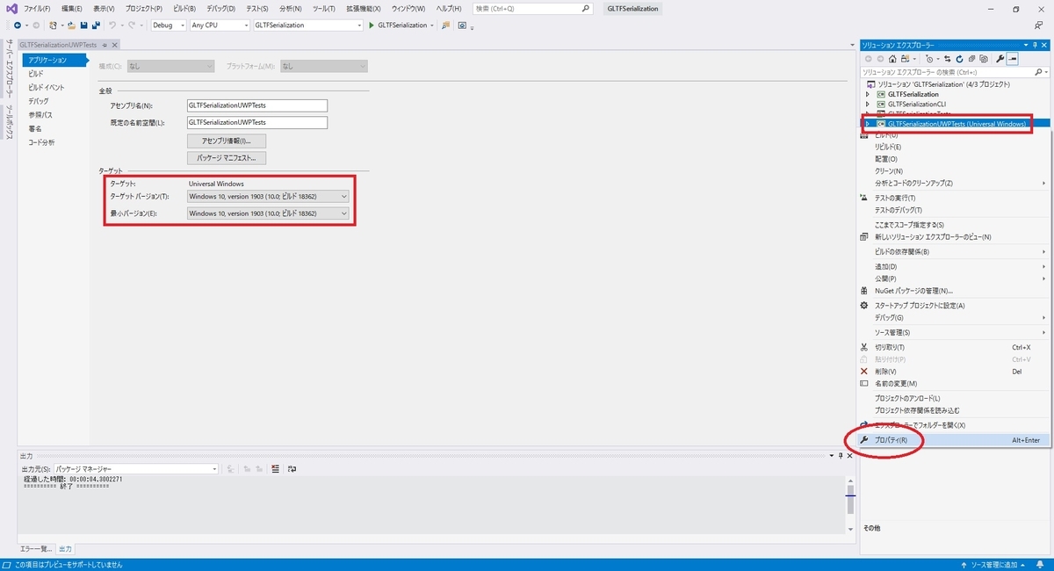The height and width of the screenshot is (571, 1054).
Task: Click the Undo arrow icon
Action: [112, 25]
